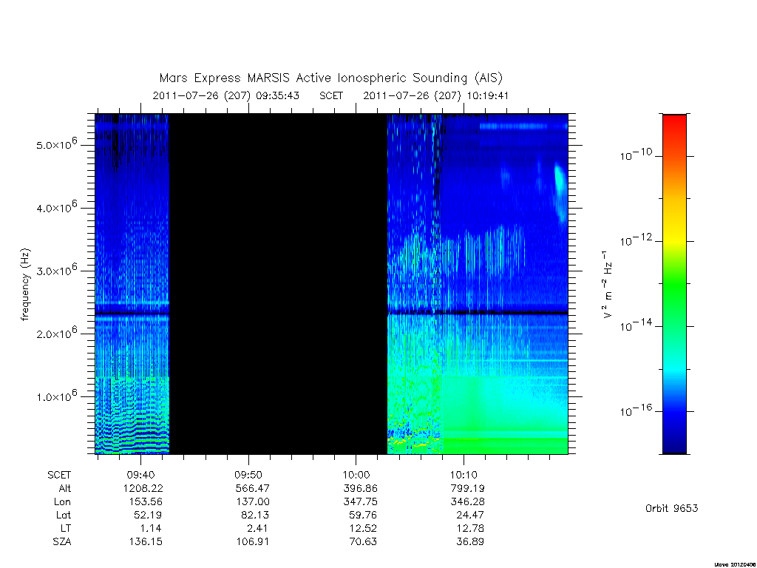Click longitude value 153.56
Screen dimensions: 757x568
(x=146, y=502)
